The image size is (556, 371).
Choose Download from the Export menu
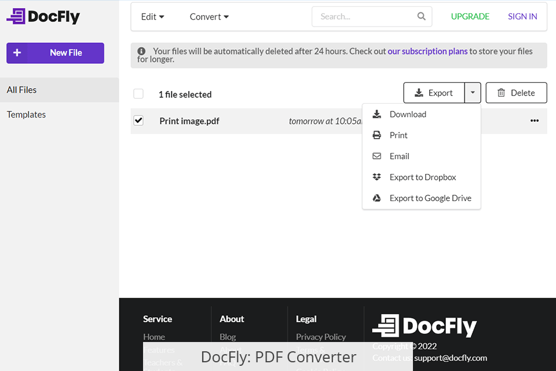[x=421, y=114]
